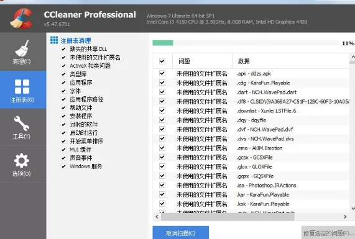Open the 选项 gear options icon
Viewport: 355px width, 239px height.
click(x=22, y=161)
